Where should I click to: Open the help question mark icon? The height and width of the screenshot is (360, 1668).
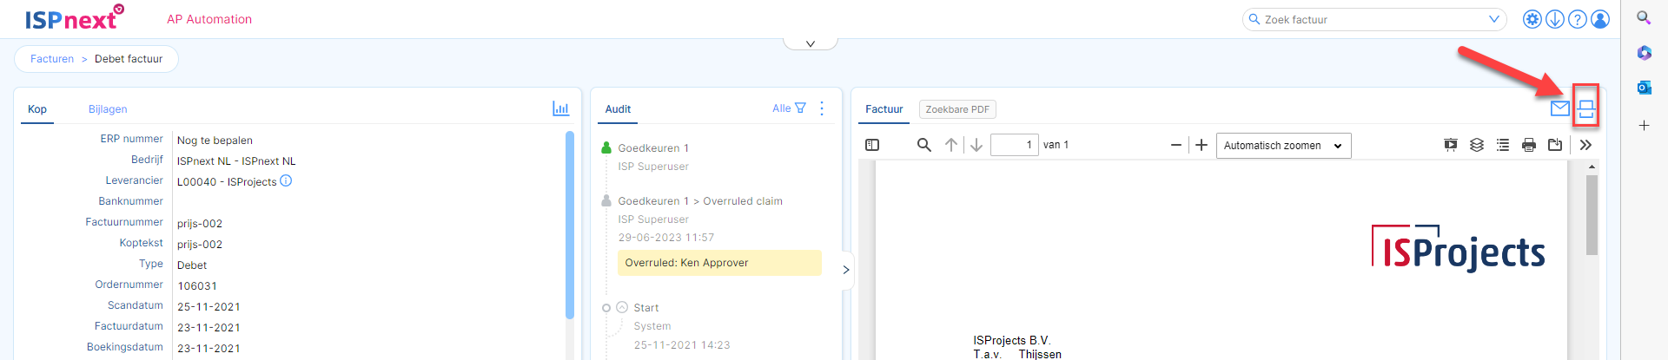click(x=1578, y=19)
